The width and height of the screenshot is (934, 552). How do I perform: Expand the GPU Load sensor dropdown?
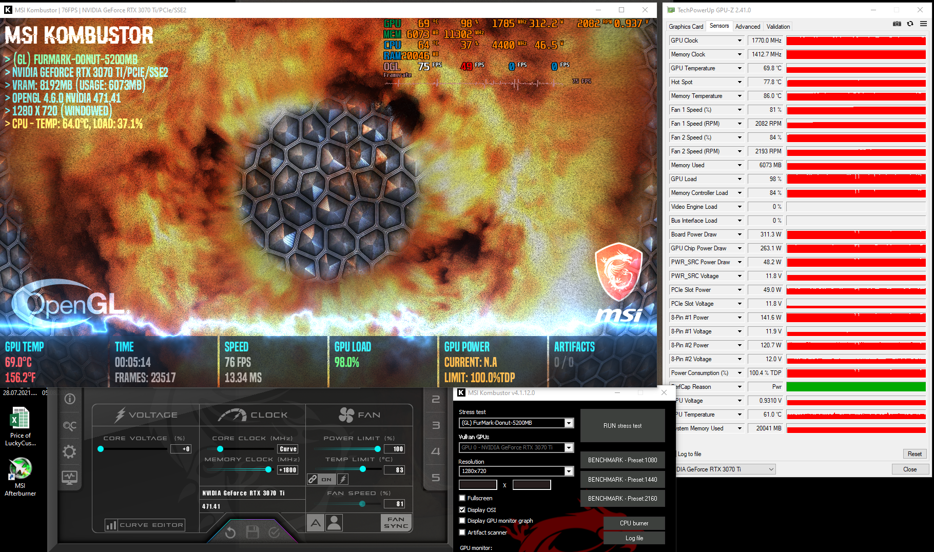[740, 179]
